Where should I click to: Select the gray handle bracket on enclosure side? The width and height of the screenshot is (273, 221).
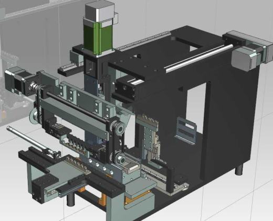point(187,130)
